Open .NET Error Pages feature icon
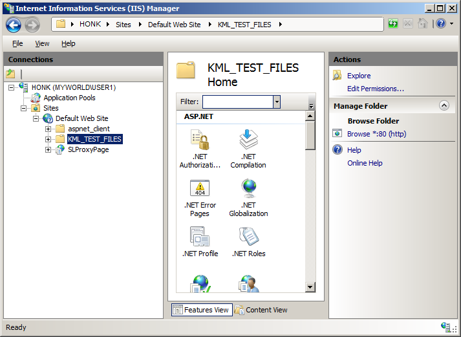 [200, 188]
